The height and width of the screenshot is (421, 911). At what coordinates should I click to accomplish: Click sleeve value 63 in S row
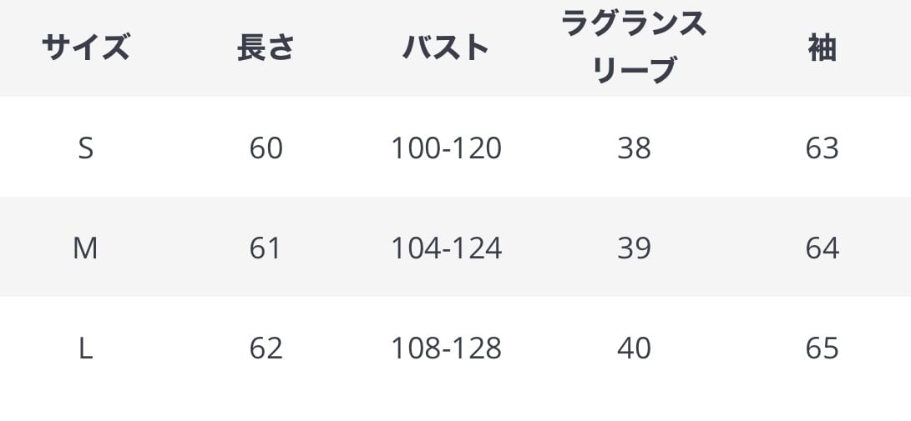tap(822, 148)
